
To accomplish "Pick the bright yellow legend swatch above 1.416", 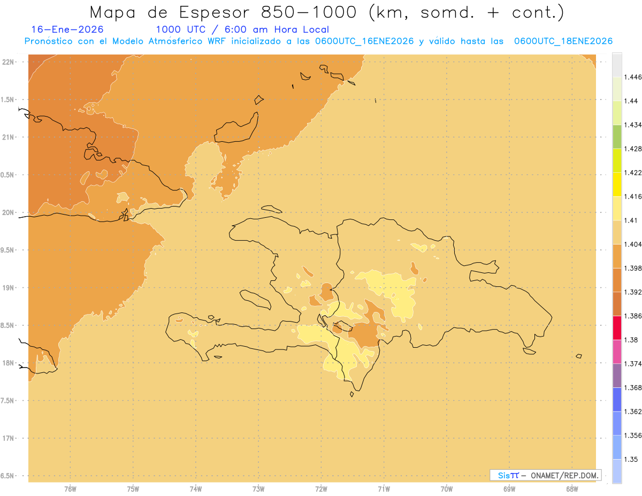I will (x=617, y=184).
